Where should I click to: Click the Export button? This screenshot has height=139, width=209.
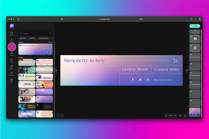[195, 26]
